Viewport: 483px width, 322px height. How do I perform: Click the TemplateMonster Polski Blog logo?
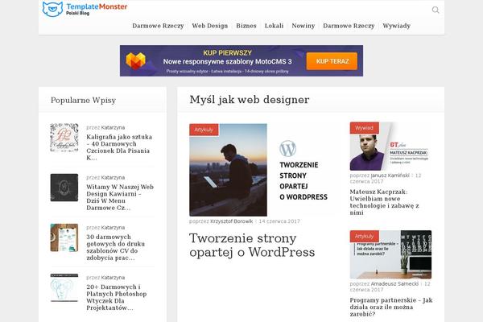tap(85, 9)
